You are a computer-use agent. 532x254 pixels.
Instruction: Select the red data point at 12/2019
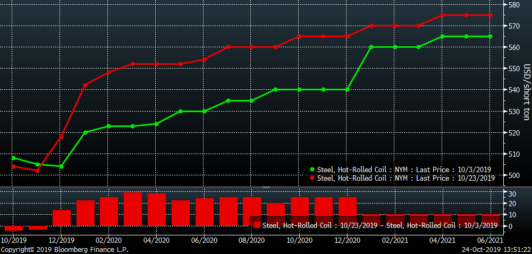pos(61,137)
